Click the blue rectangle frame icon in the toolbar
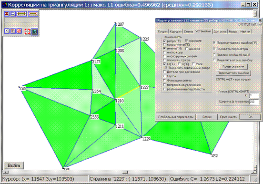Viewport: 263px width, 184px height. pyautogui.click(x=13, y=14)
